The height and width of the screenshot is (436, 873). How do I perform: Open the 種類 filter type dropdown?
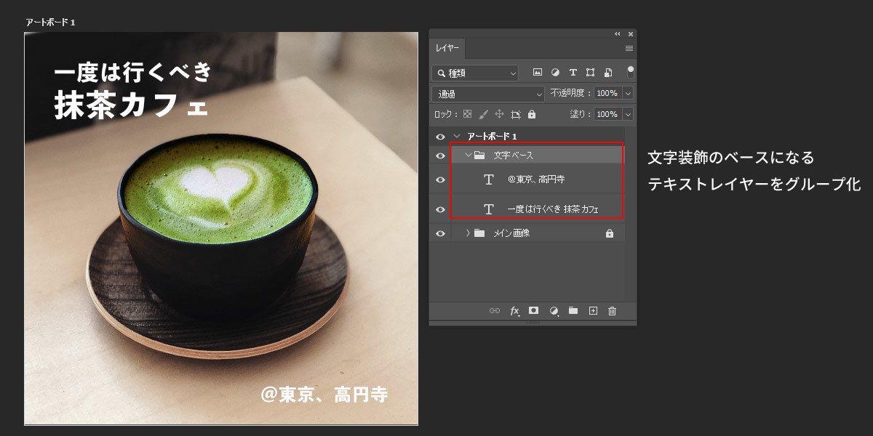(x=475, y=73)
